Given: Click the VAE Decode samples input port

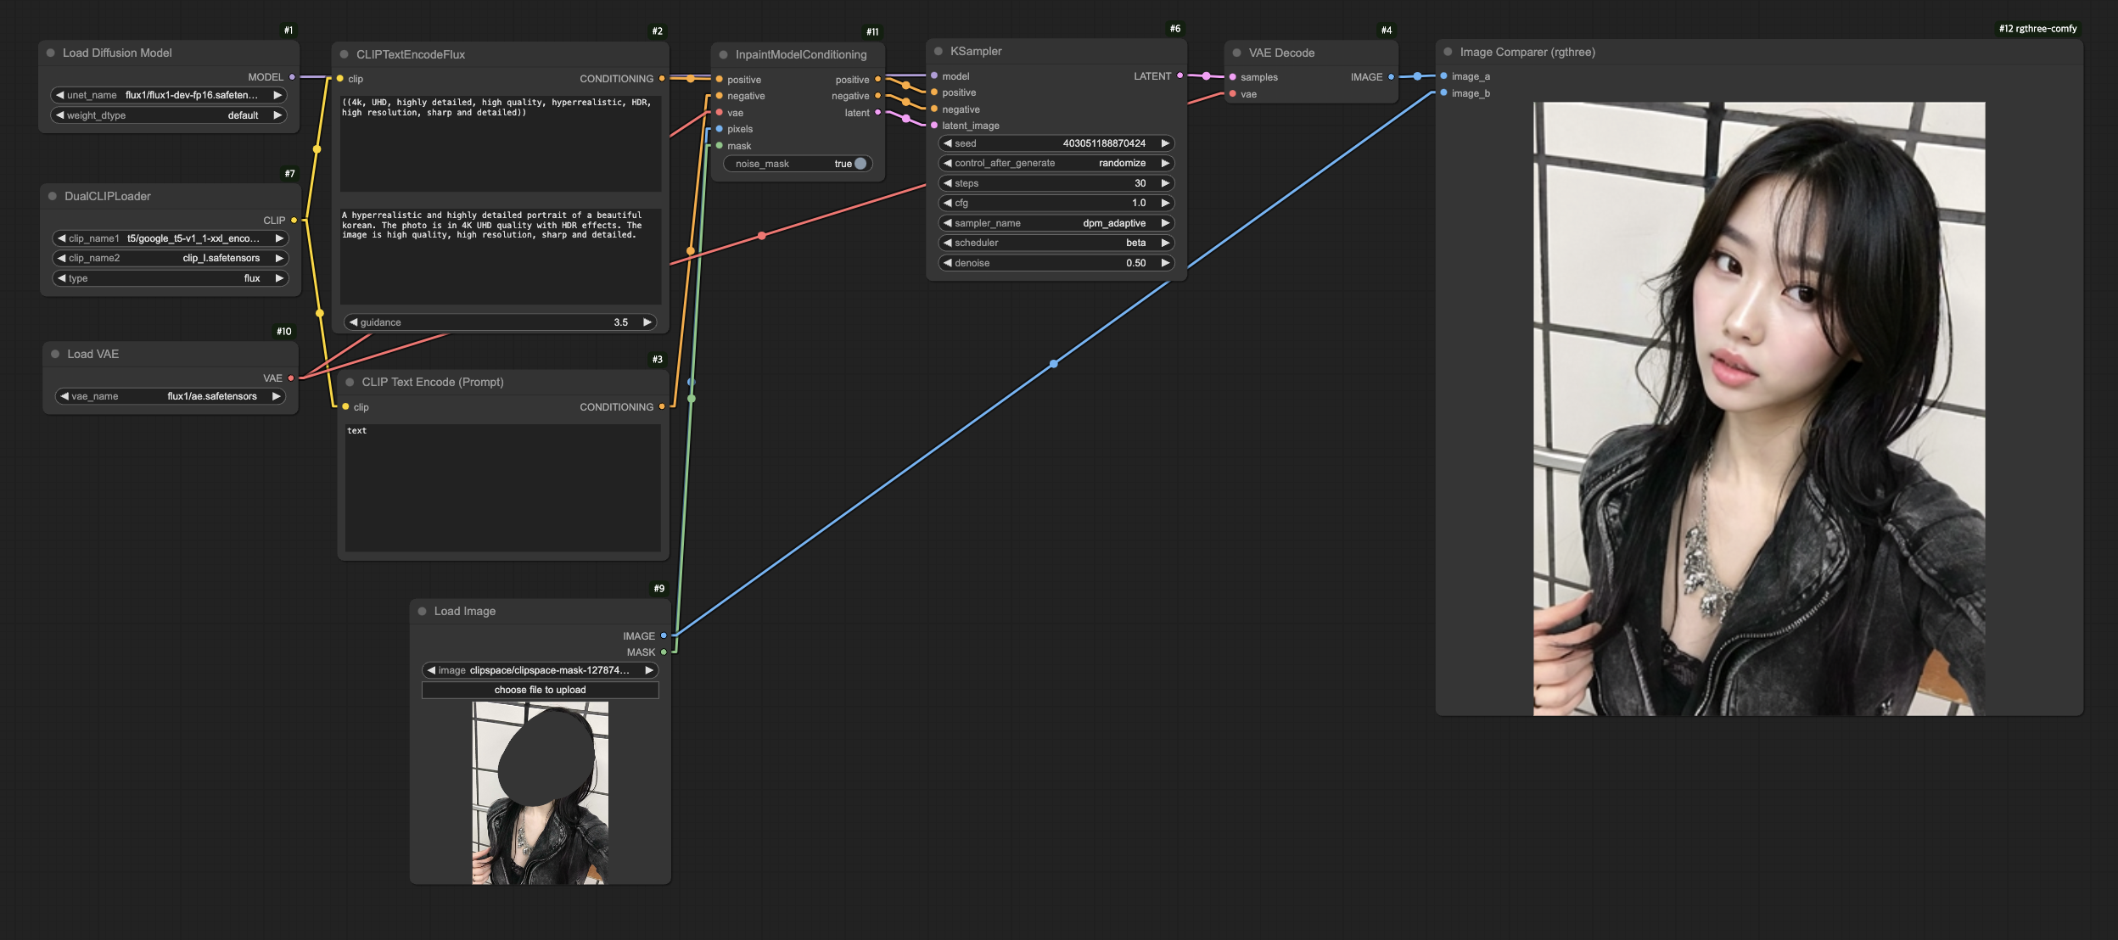Looking at the screenshot, I should (x=1232, y=77).
